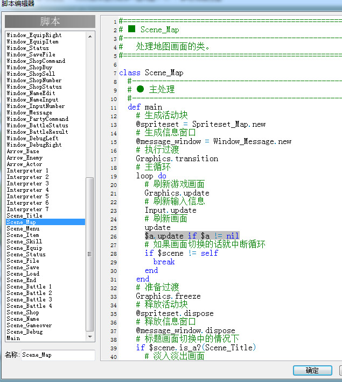Click the script list scrollbar thumb

90,254
